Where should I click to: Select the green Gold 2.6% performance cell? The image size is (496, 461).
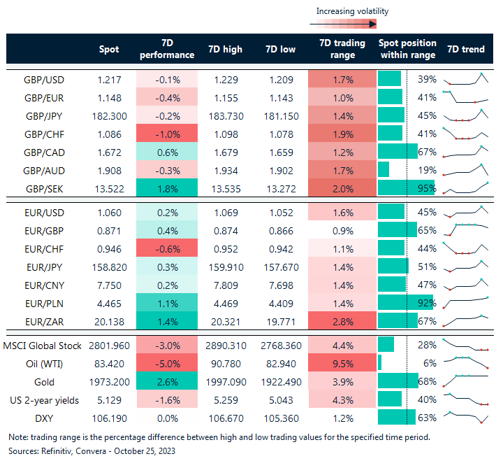[167, 381]
